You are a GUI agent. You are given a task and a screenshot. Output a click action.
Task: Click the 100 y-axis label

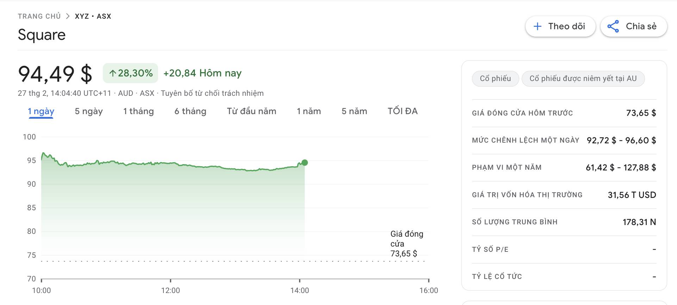[29, 137]
